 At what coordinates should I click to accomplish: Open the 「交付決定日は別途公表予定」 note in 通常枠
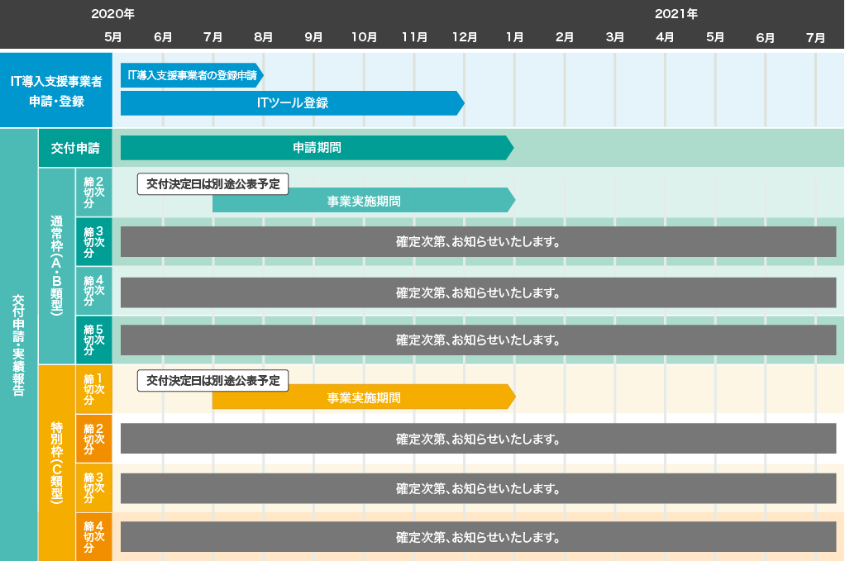coord(212,184)
